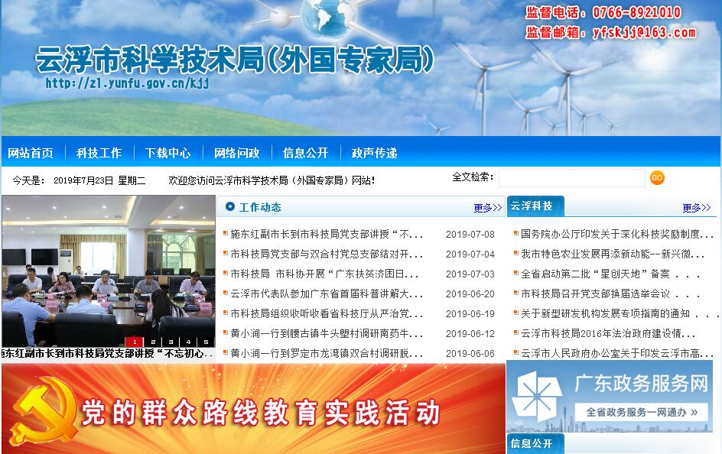Expand 更多 link in 工作动态 section
The image size is (722, 454).
pos(487,208)
